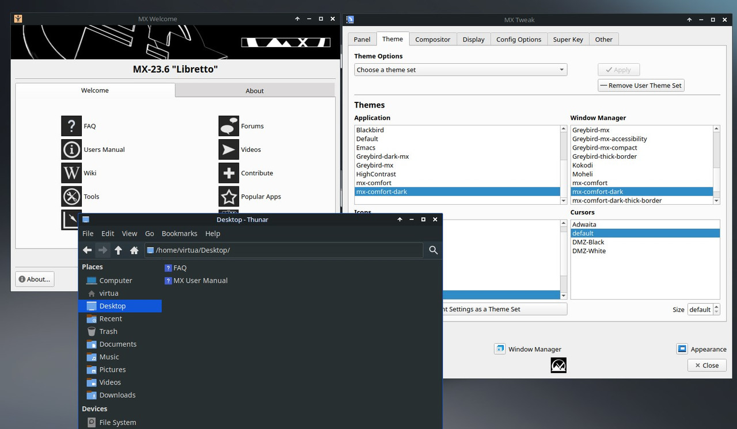Switch to the Display tab
This screenshot has height=429, width=737.
473,39
